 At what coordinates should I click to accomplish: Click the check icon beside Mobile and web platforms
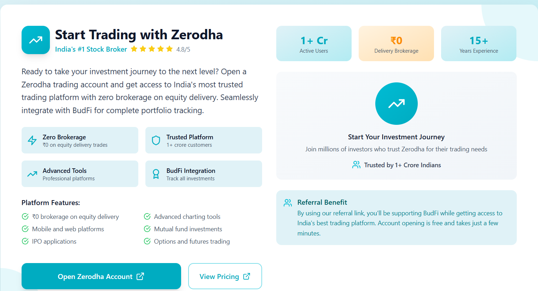pos(25,229)
